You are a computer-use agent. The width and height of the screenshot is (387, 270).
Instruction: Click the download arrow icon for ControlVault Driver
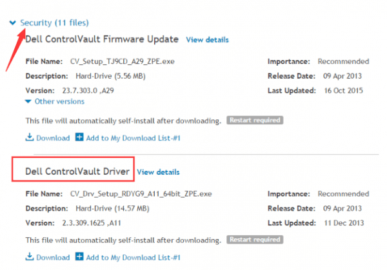pos(30,256)
